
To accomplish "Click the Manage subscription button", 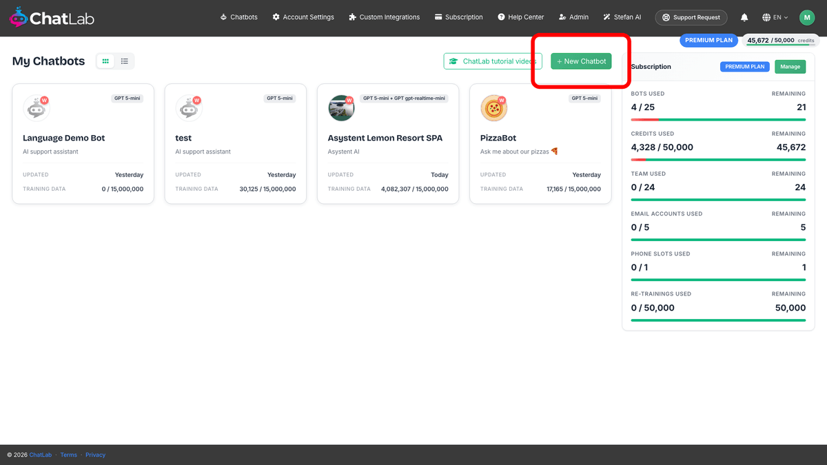I will pos(790,67).
